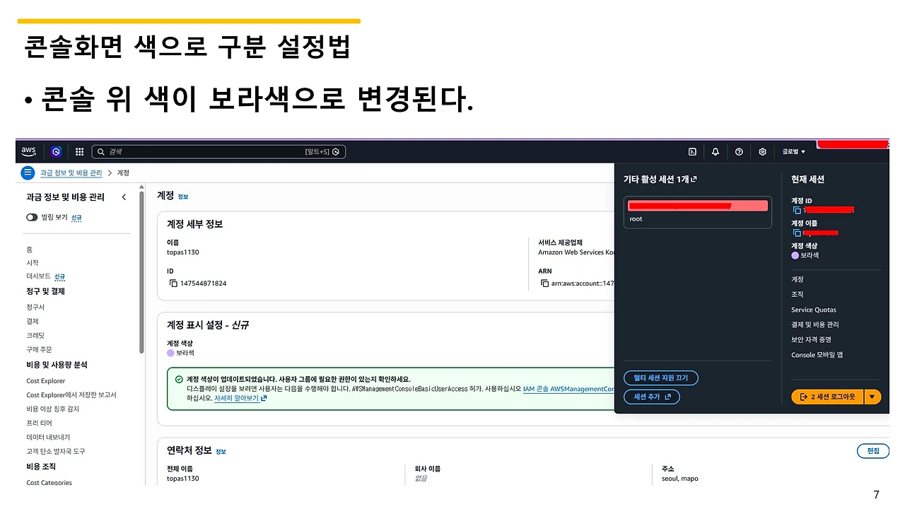The width and height of the screenshot is (905, 509).
Task: Click the blue hamburger menu near breadcrumb
Action: tap(27, 172)
